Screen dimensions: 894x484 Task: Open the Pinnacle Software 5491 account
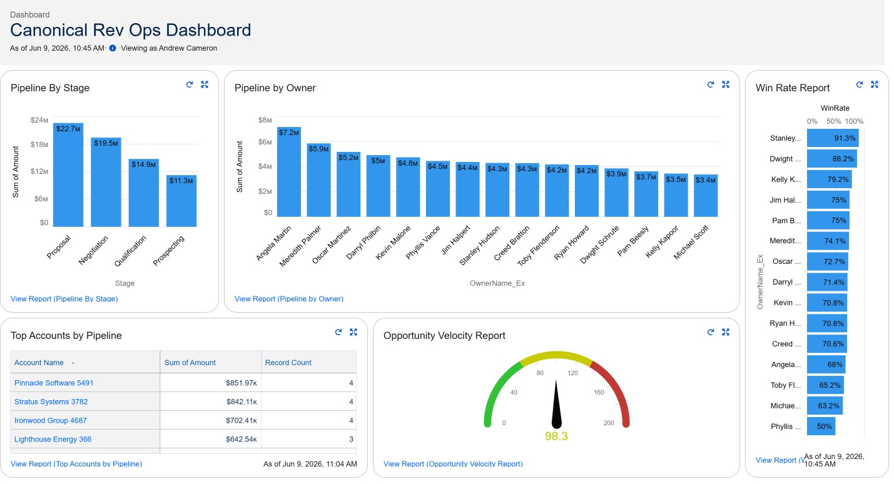point(54,383)
